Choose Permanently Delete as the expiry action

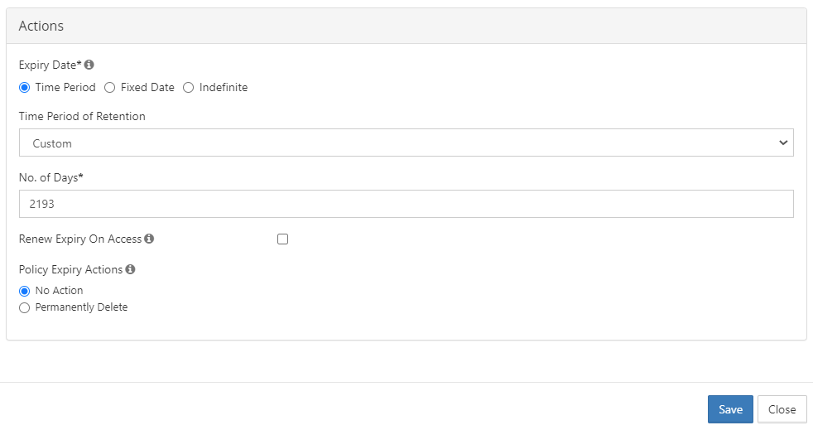coord(24,307)
